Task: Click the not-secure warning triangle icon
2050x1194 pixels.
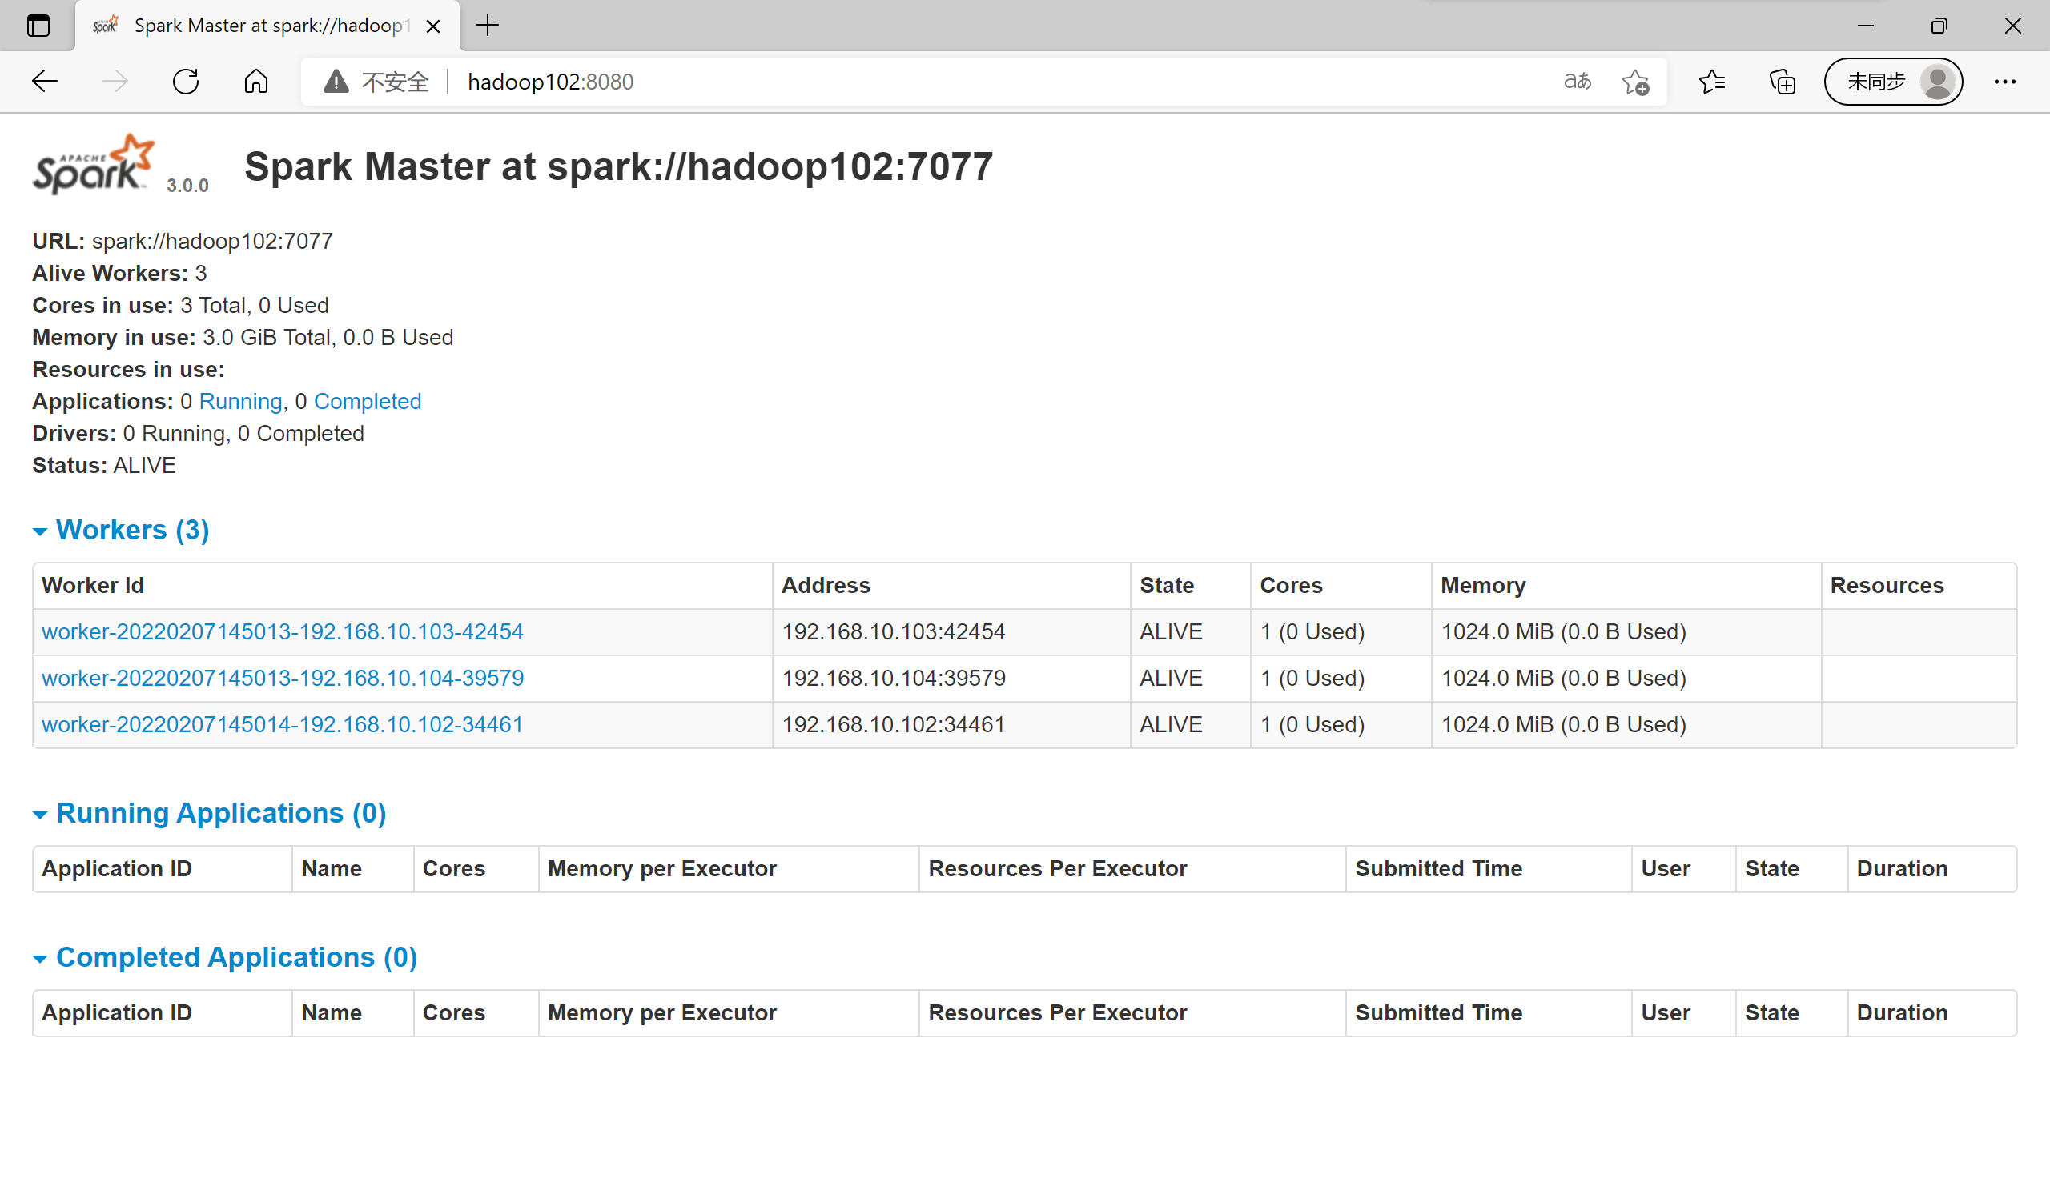Action: tap(336, 82)
